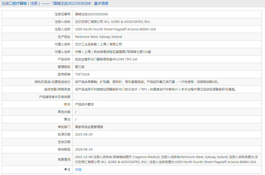Select registration number 国械注进20233030268 cell
The width and height of the screenshot is (265, 175).
[91, 14]
